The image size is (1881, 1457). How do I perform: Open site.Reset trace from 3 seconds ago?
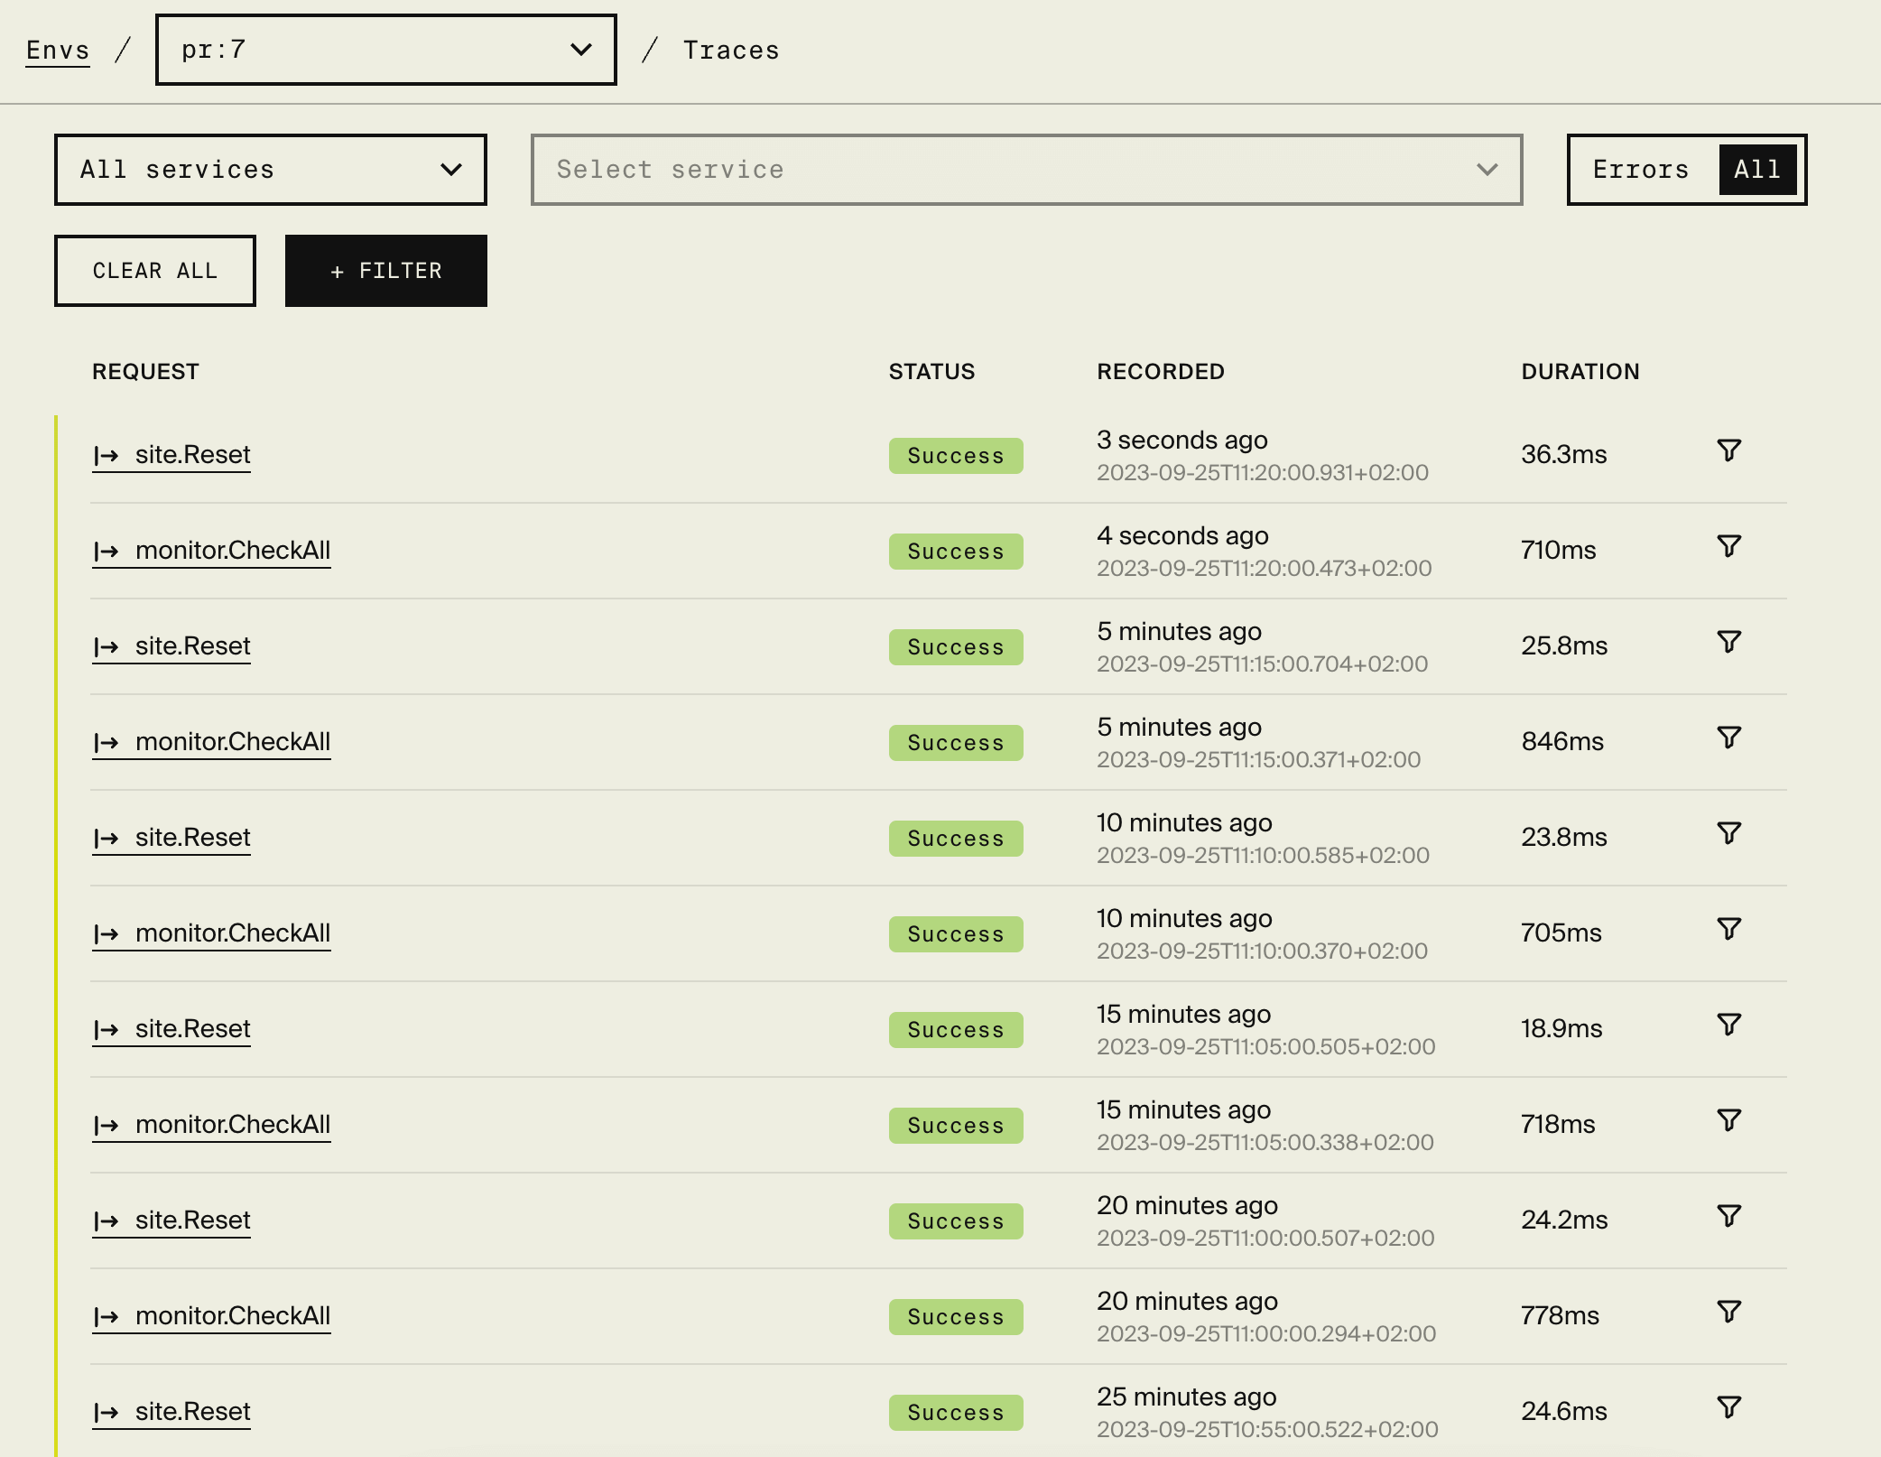pos(171,455)
